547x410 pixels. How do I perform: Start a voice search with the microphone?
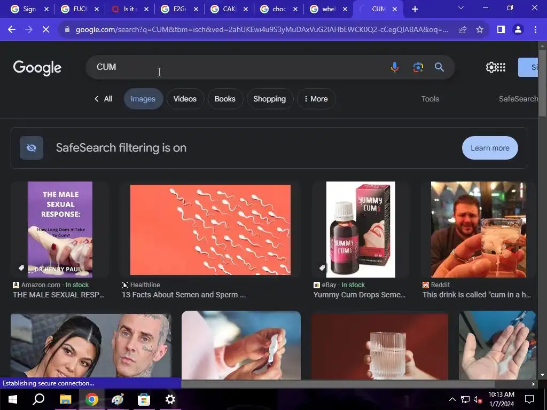[x=395, y=67]
